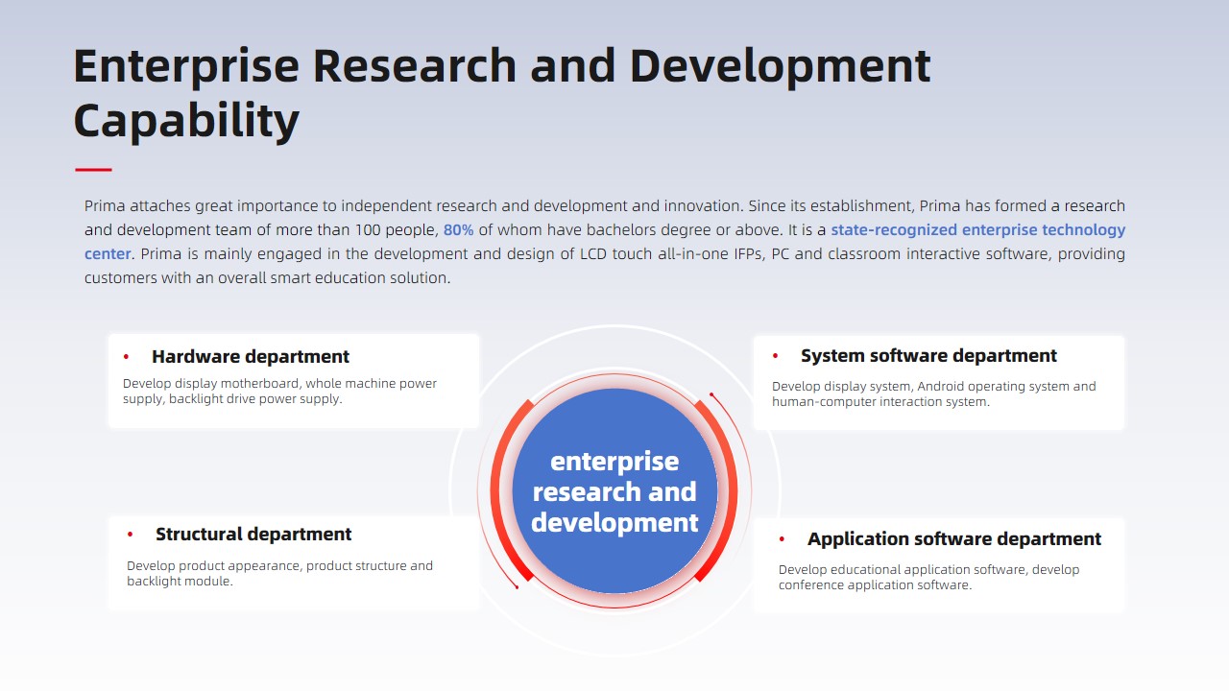This screenshot has width=1229, height=691.
Task: Select the educational application software description text
Action: pyautogui.click(x=928, y=577)
